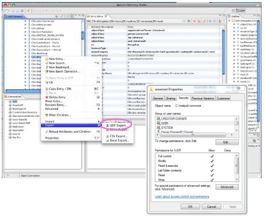Click the CREATOR OWNER user icon
The width and height of the screenshot is (264, 217).
158,119
